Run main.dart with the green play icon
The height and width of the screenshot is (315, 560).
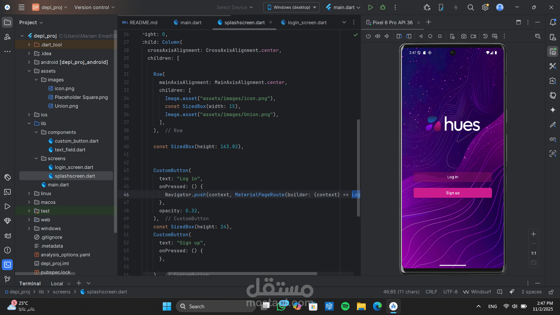[x=370, y=7]
